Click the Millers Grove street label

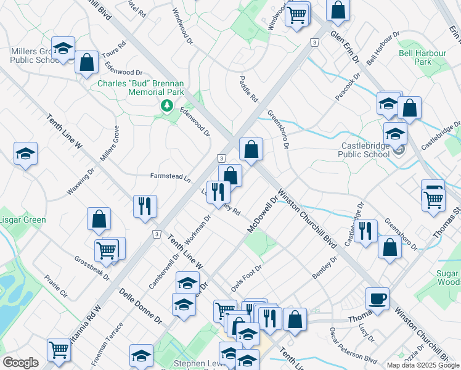(109, 143)
